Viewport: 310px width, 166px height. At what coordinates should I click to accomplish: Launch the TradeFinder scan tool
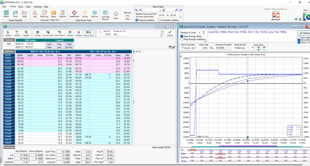(74, 14)
